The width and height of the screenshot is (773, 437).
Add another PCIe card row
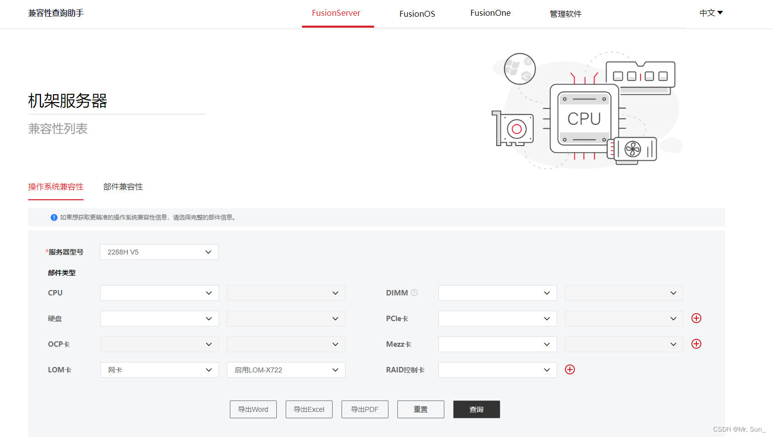pos(696,318)
